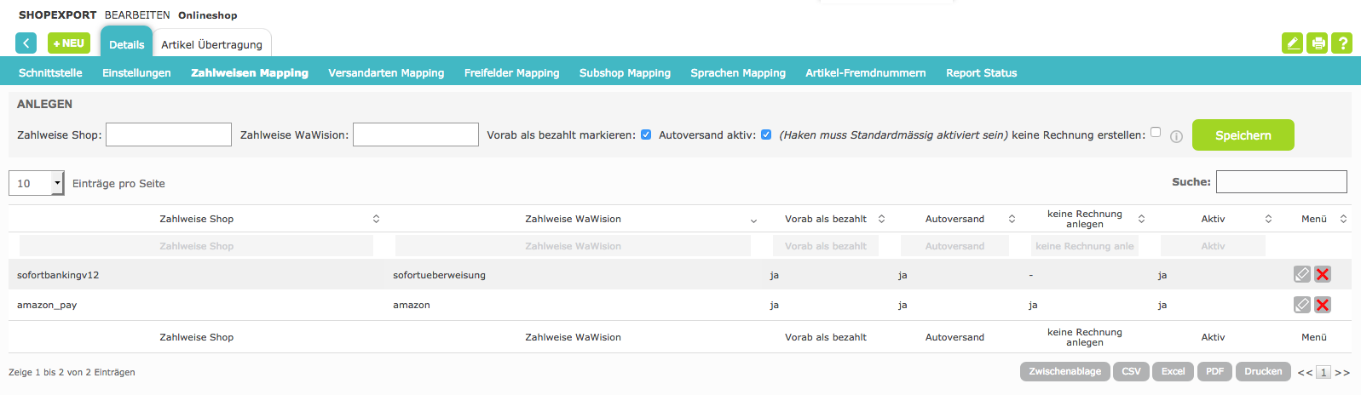This screenshot has height=395, width=1361.
Task: Open help via question mark icon
Action: click(x=1342, y=43)
